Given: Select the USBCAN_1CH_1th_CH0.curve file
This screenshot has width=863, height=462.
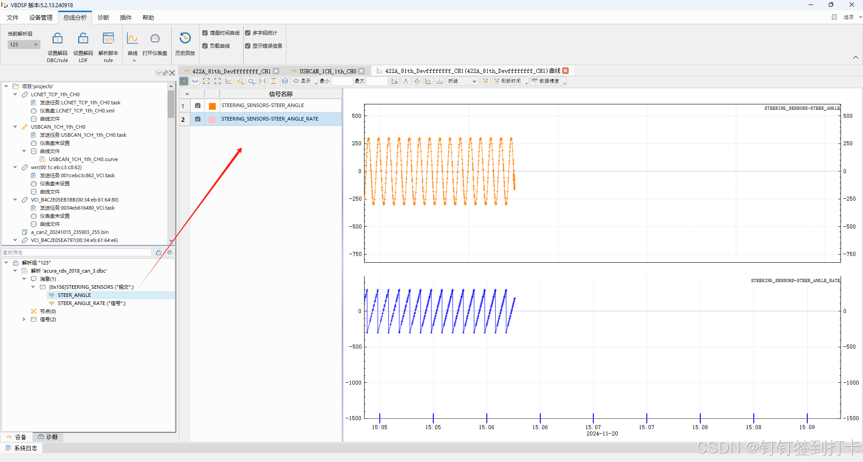Looking at the screenshot, I should pyautogui.click(x=83, y=159).
